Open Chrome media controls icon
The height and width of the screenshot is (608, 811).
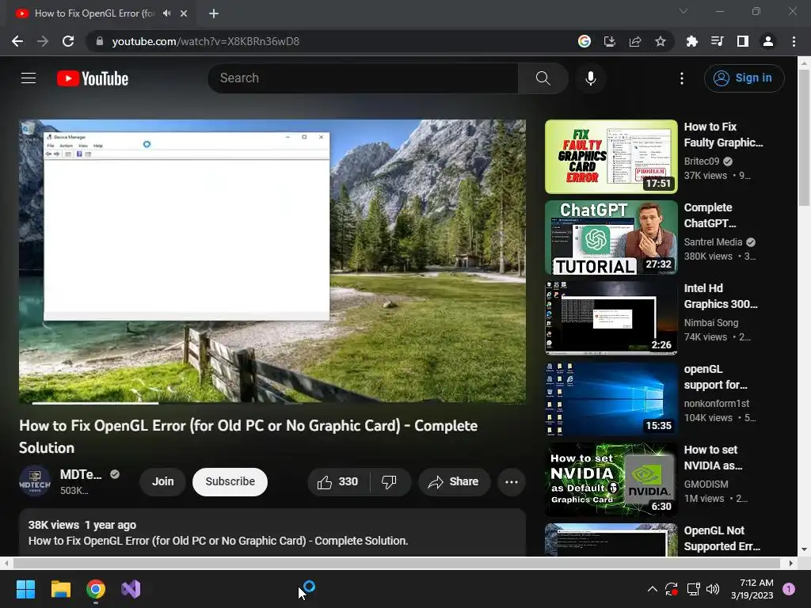tap(717, 41)
